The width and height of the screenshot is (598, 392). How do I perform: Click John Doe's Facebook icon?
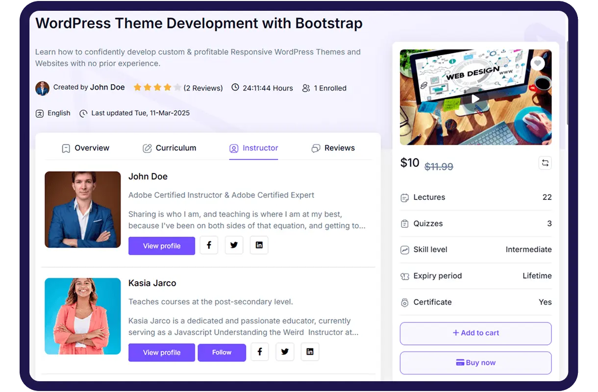[209, 245]
